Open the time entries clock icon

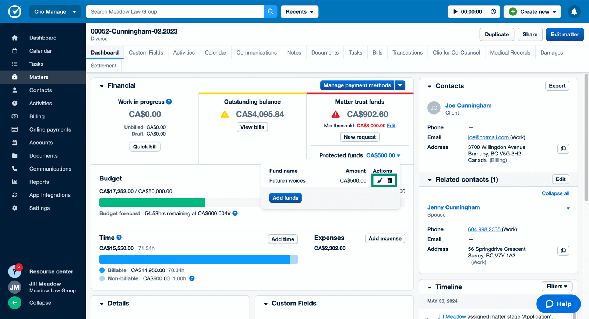pos(493,11)
